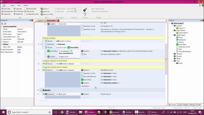The image size is (204, 115).
Task: Toggle the Properties Bar checkbox
Action: pos(2,11)
